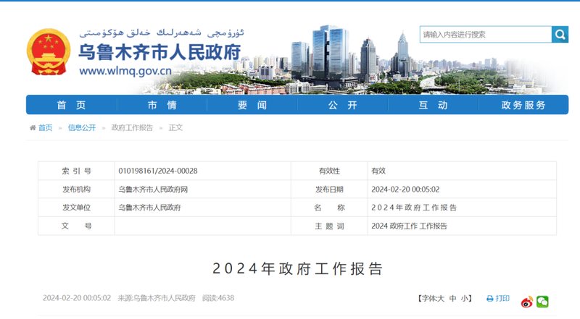580x319 pixels.
Task: Open the 公开 navigation tab
Action: coord(342,105)
